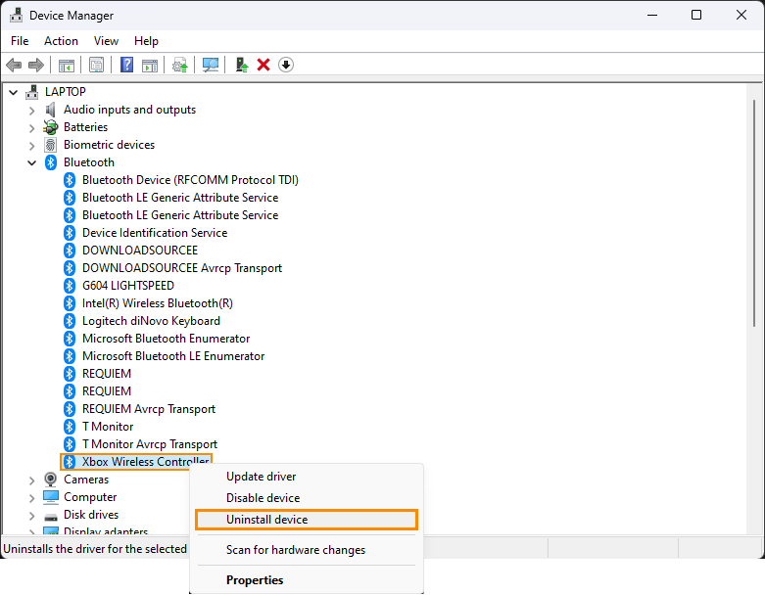Click the Add driver toolbar icon
Image resolution: width=765 pixels, height=595 pixels.
[x=242, y=65]
